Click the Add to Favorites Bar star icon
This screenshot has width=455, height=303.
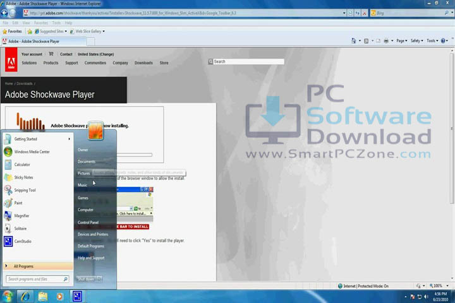[30, 32]
